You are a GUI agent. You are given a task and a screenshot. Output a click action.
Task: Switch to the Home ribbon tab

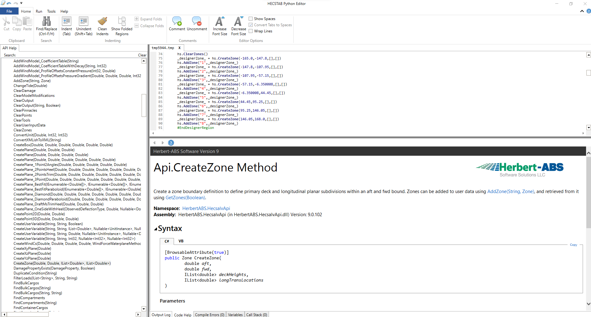[26, 11]
